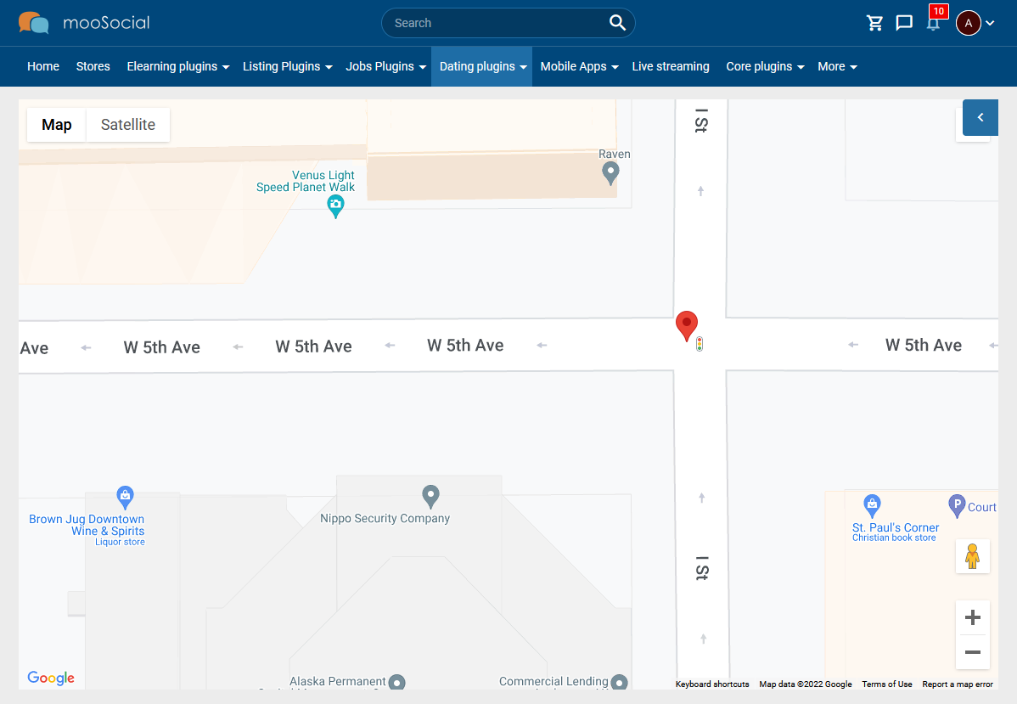Click the St. Paul's Corner shopping pin

tap(873, 505)
